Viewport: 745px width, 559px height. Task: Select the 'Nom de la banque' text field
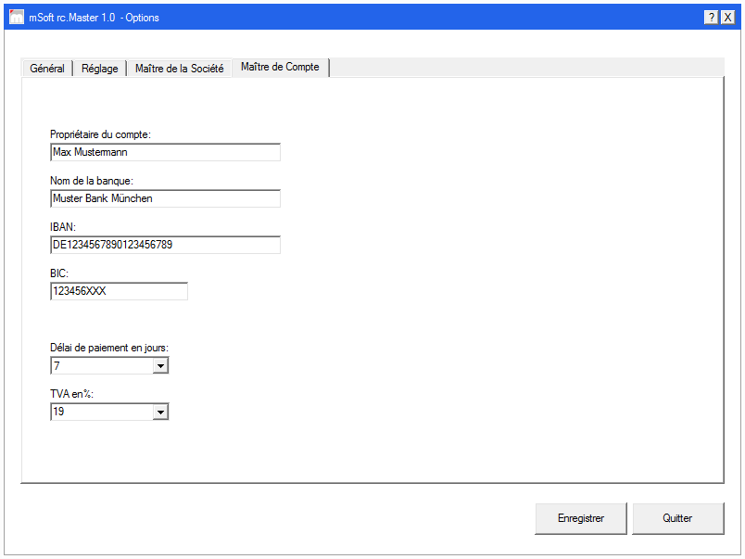tap(165, 198)
